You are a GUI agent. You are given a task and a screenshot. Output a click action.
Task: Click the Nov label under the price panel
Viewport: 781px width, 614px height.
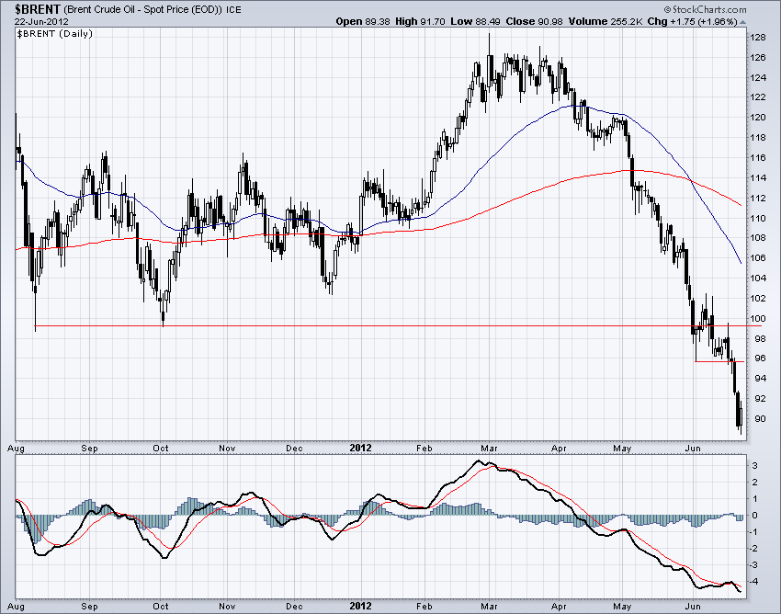point(227,449)
